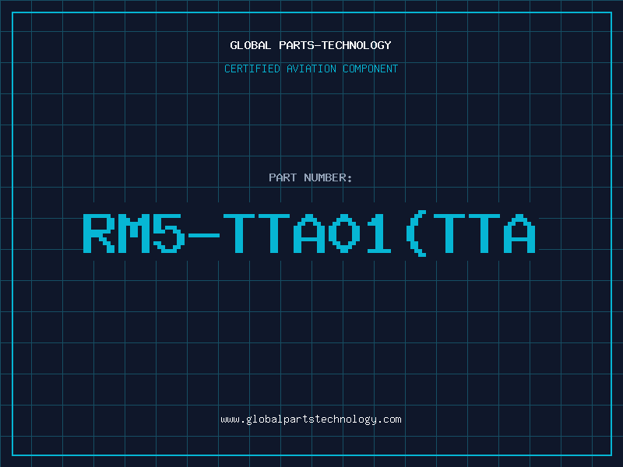Screen dimensions: 623x467
Task: Click the large letter R in the part number
Action: pyautogui.click(x=99, y=233)
